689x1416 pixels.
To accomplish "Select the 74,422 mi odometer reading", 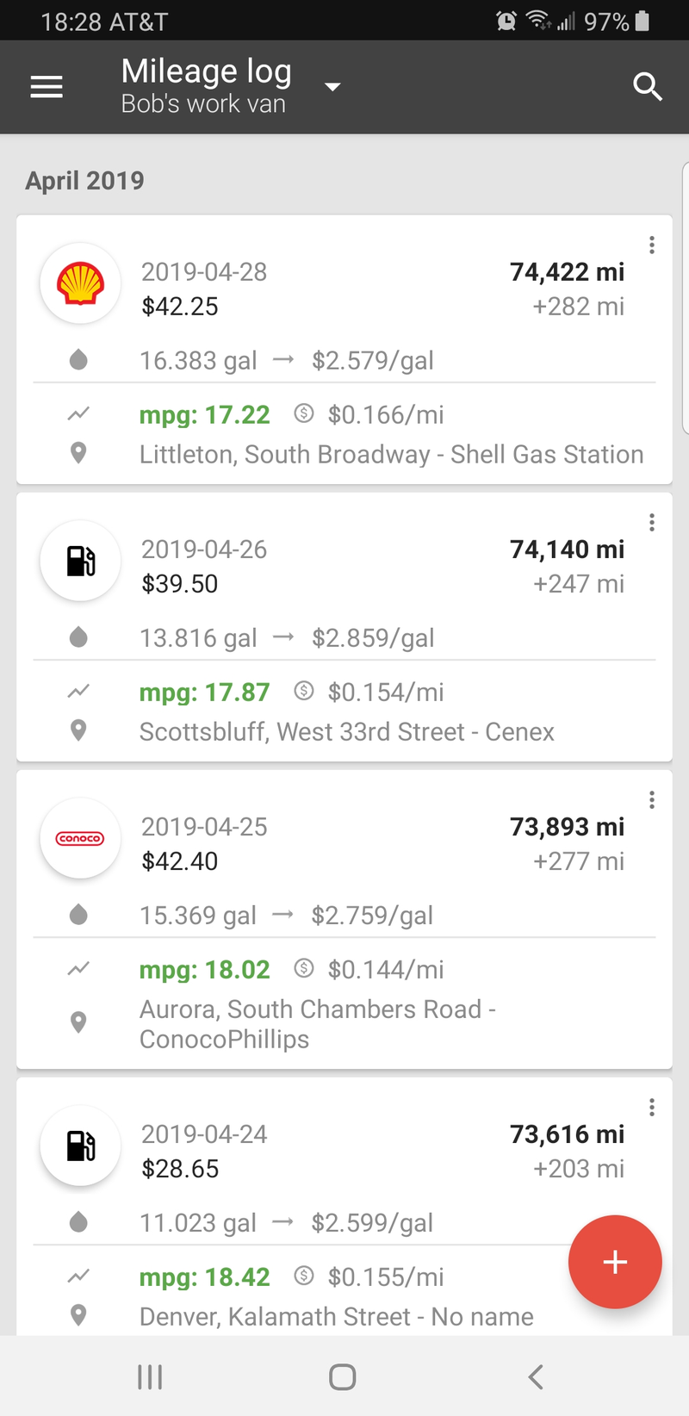I will 567,272.
